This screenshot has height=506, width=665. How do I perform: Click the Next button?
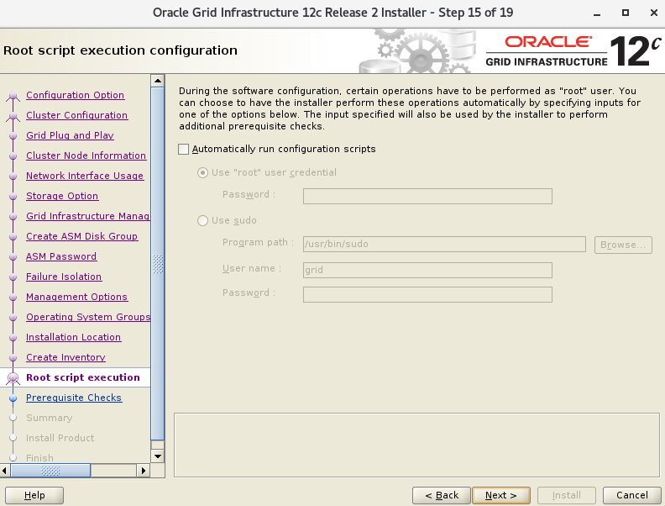point(500,495)
